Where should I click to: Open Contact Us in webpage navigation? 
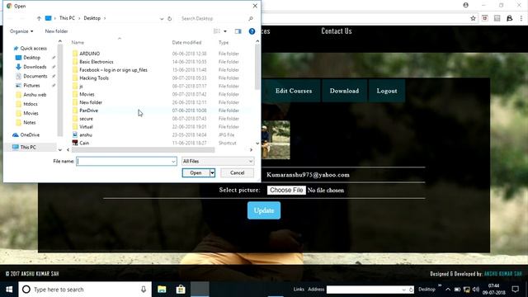337,31
